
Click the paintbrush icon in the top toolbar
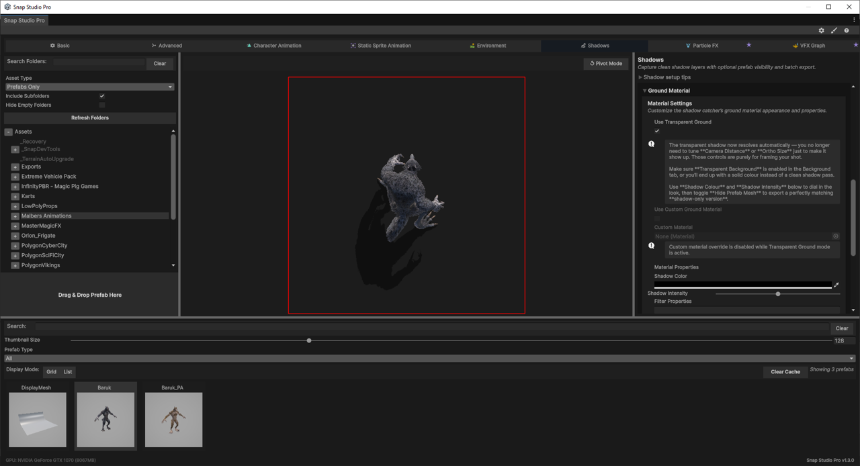click(834, 31)
